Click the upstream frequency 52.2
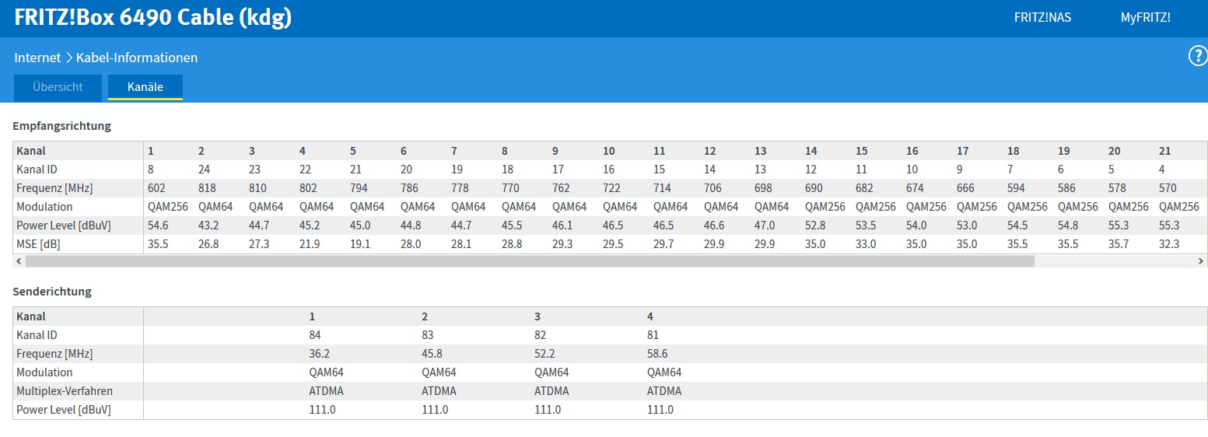 (544, 354)
